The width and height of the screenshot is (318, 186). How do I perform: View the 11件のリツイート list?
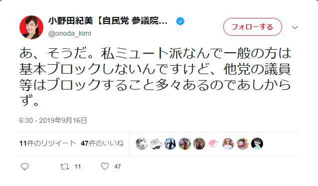coord(47,143)
